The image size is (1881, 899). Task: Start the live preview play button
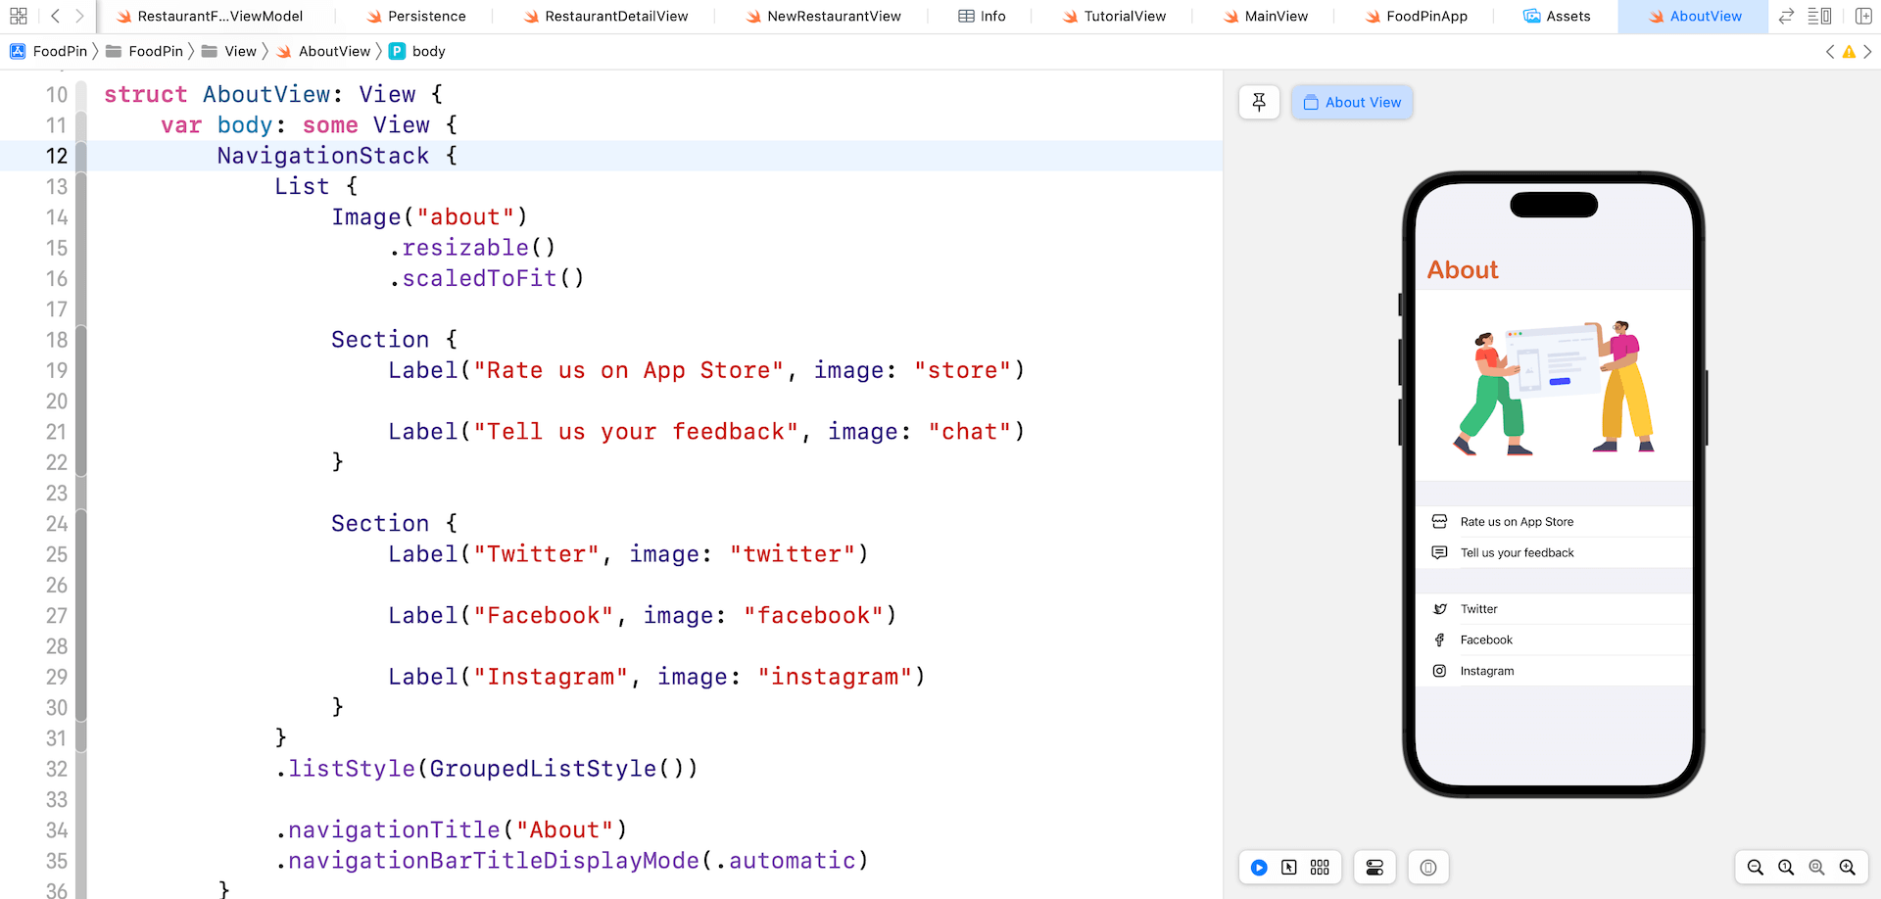tap(1259, 868)
